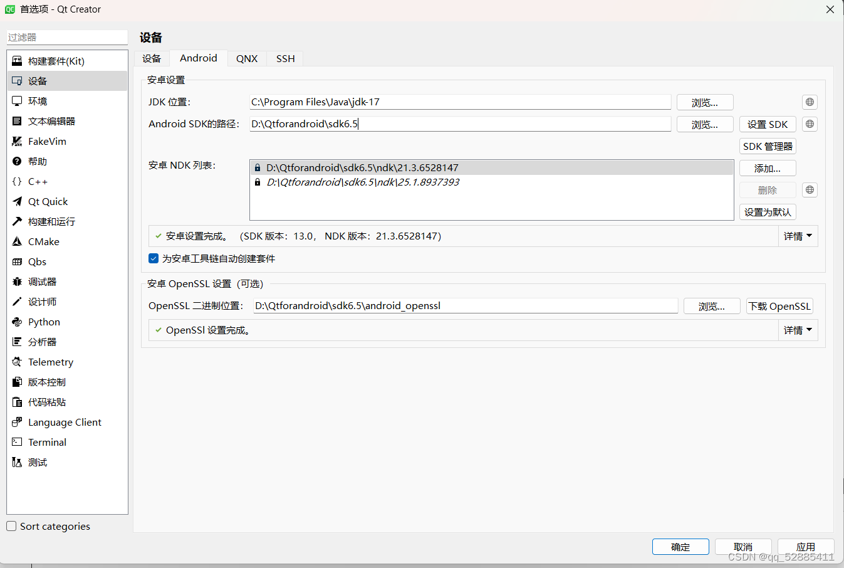Select NDK entry ndk\25.1.8937393

tap(492, 182)
